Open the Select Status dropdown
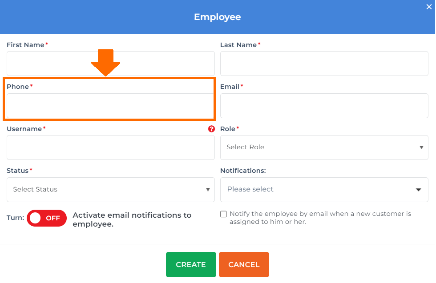The width and height of the screenshot is (436, 283). click(x=111, y=190)
